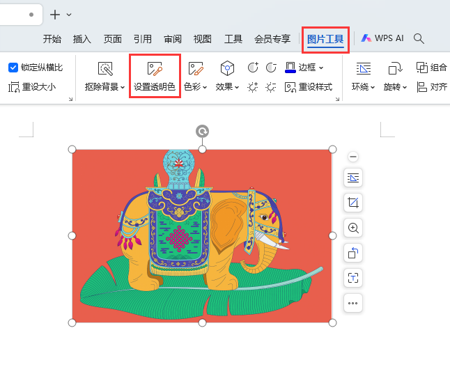Increase picture brightness sun icon
Screen dimensions: 450x367
[253, 87]
